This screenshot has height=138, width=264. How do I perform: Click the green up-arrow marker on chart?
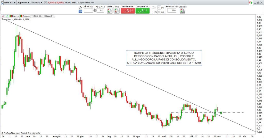coord(221,113)
